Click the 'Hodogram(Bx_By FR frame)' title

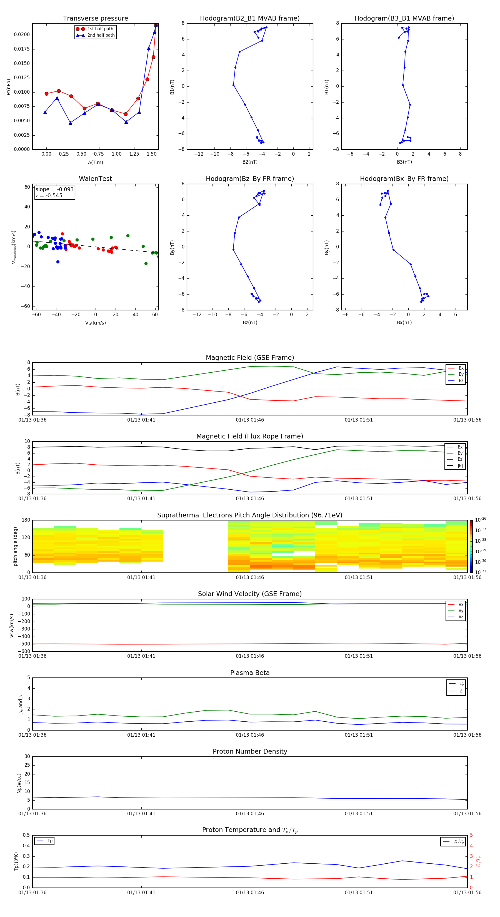coord(404,179)
